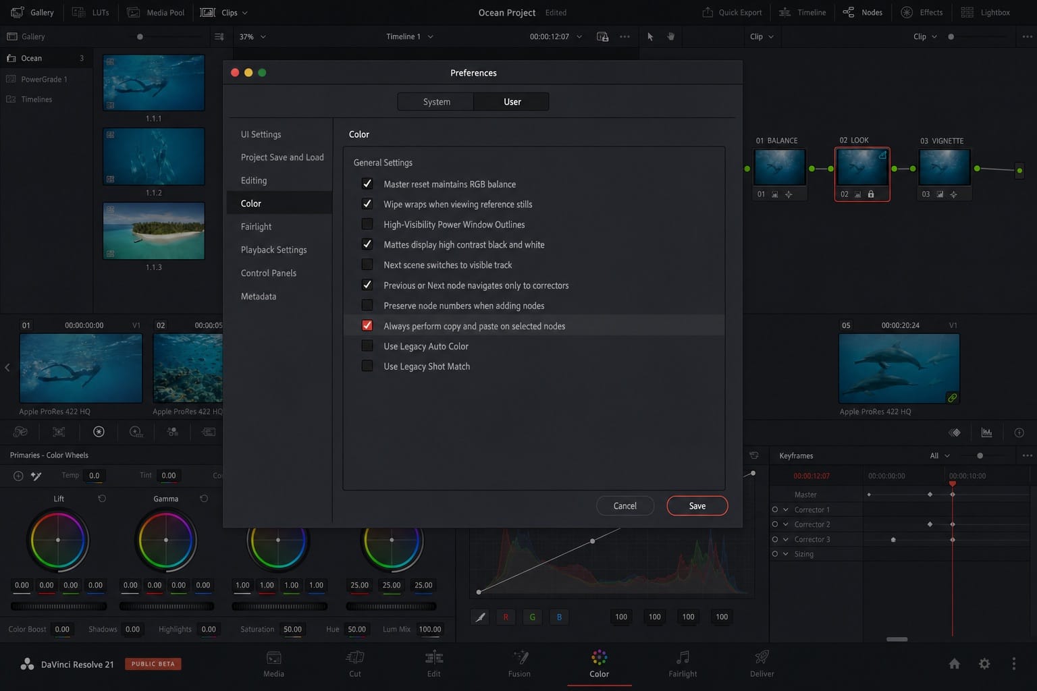Expand the Sizing keyframe track
This screenshot has width=1037, height=691.
[x=786, y=554]
